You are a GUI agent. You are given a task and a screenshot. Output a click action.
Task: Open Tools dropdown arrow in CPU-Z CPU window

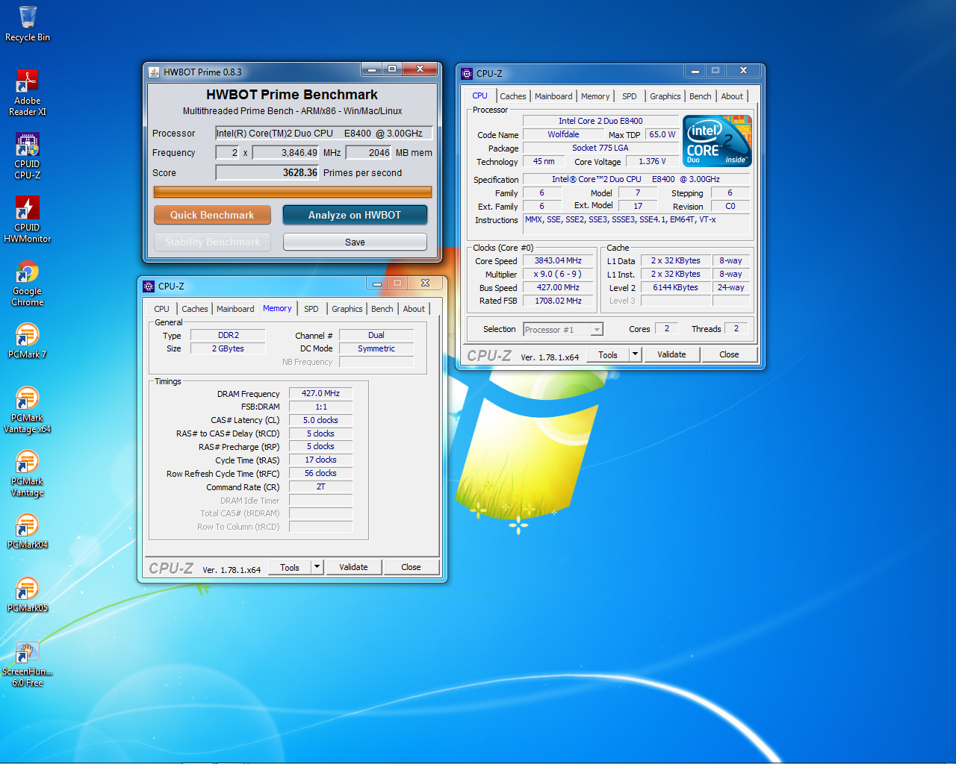click(636, 354)
